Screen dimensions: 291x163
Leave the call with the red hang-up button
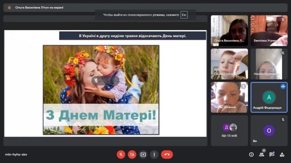pos(167,155)
